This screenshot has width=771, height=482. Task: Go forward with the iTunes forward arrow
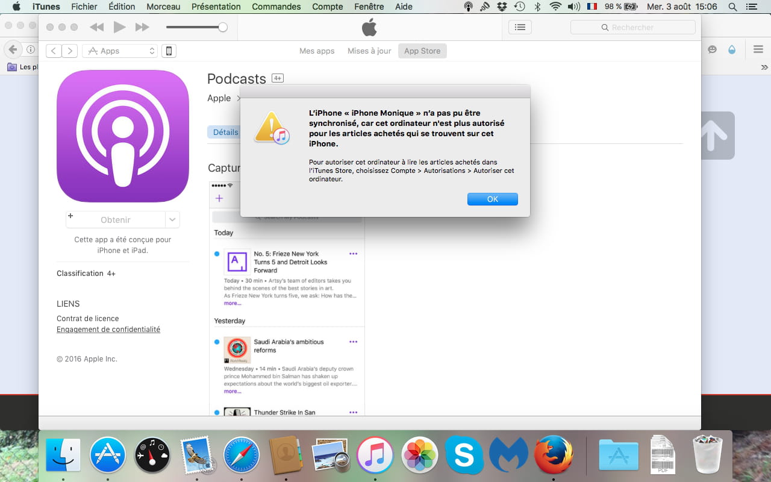pyautogui.click(x=70, y=51)
